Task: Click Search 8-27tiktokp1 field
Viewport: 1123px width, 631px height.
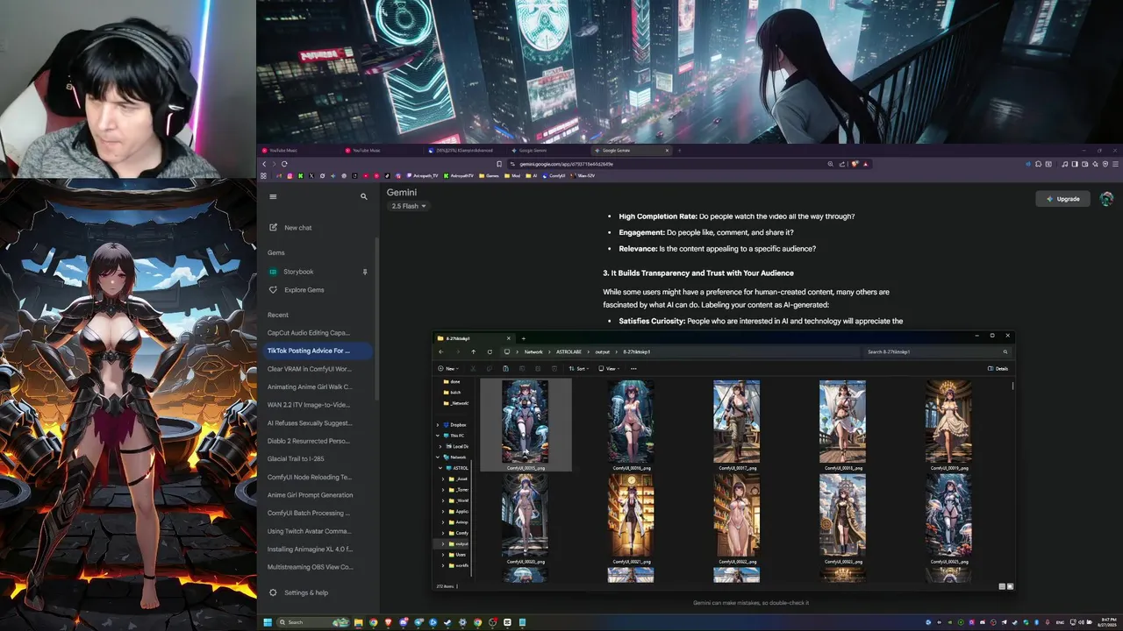Action: click(x=937, y=351)
